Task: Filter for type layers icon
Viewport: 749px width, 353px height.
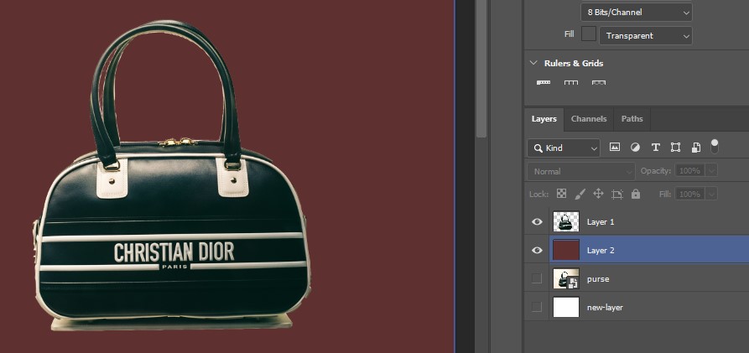Action: click(x=655, y=148)
